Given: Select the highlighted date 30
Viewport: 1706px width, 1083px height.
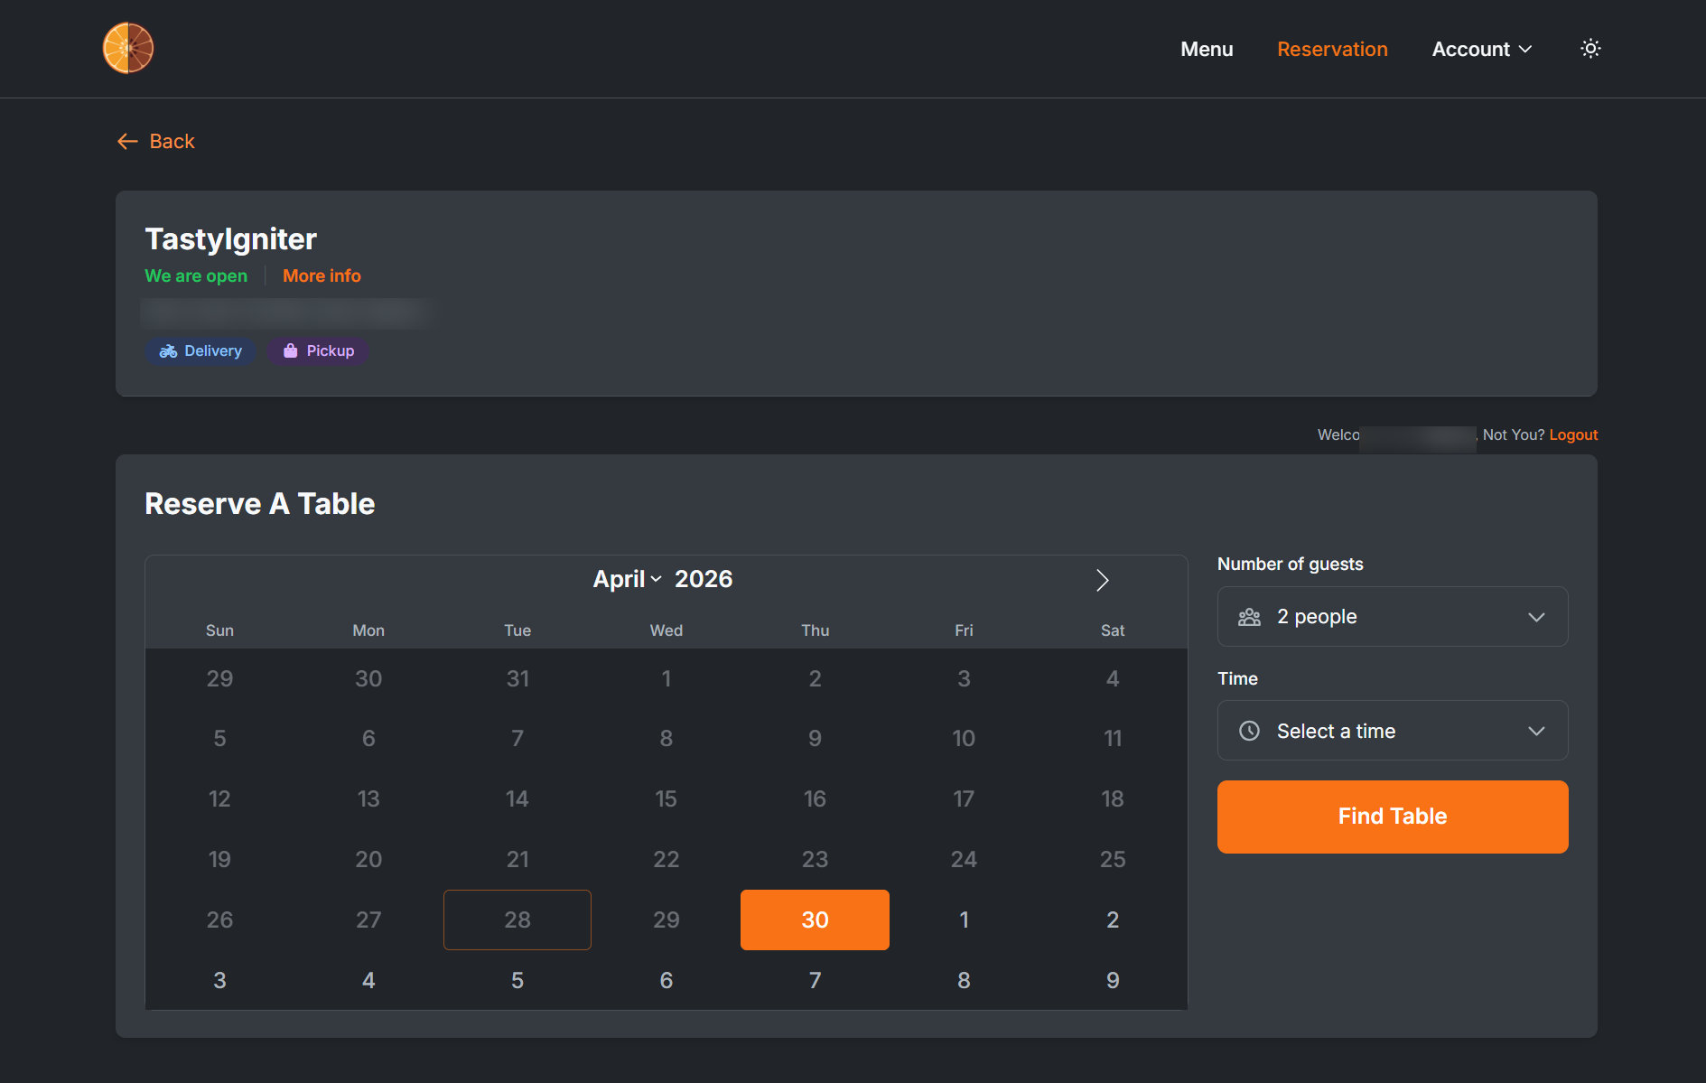Looking at the screenshot, I should click(815, 920).
